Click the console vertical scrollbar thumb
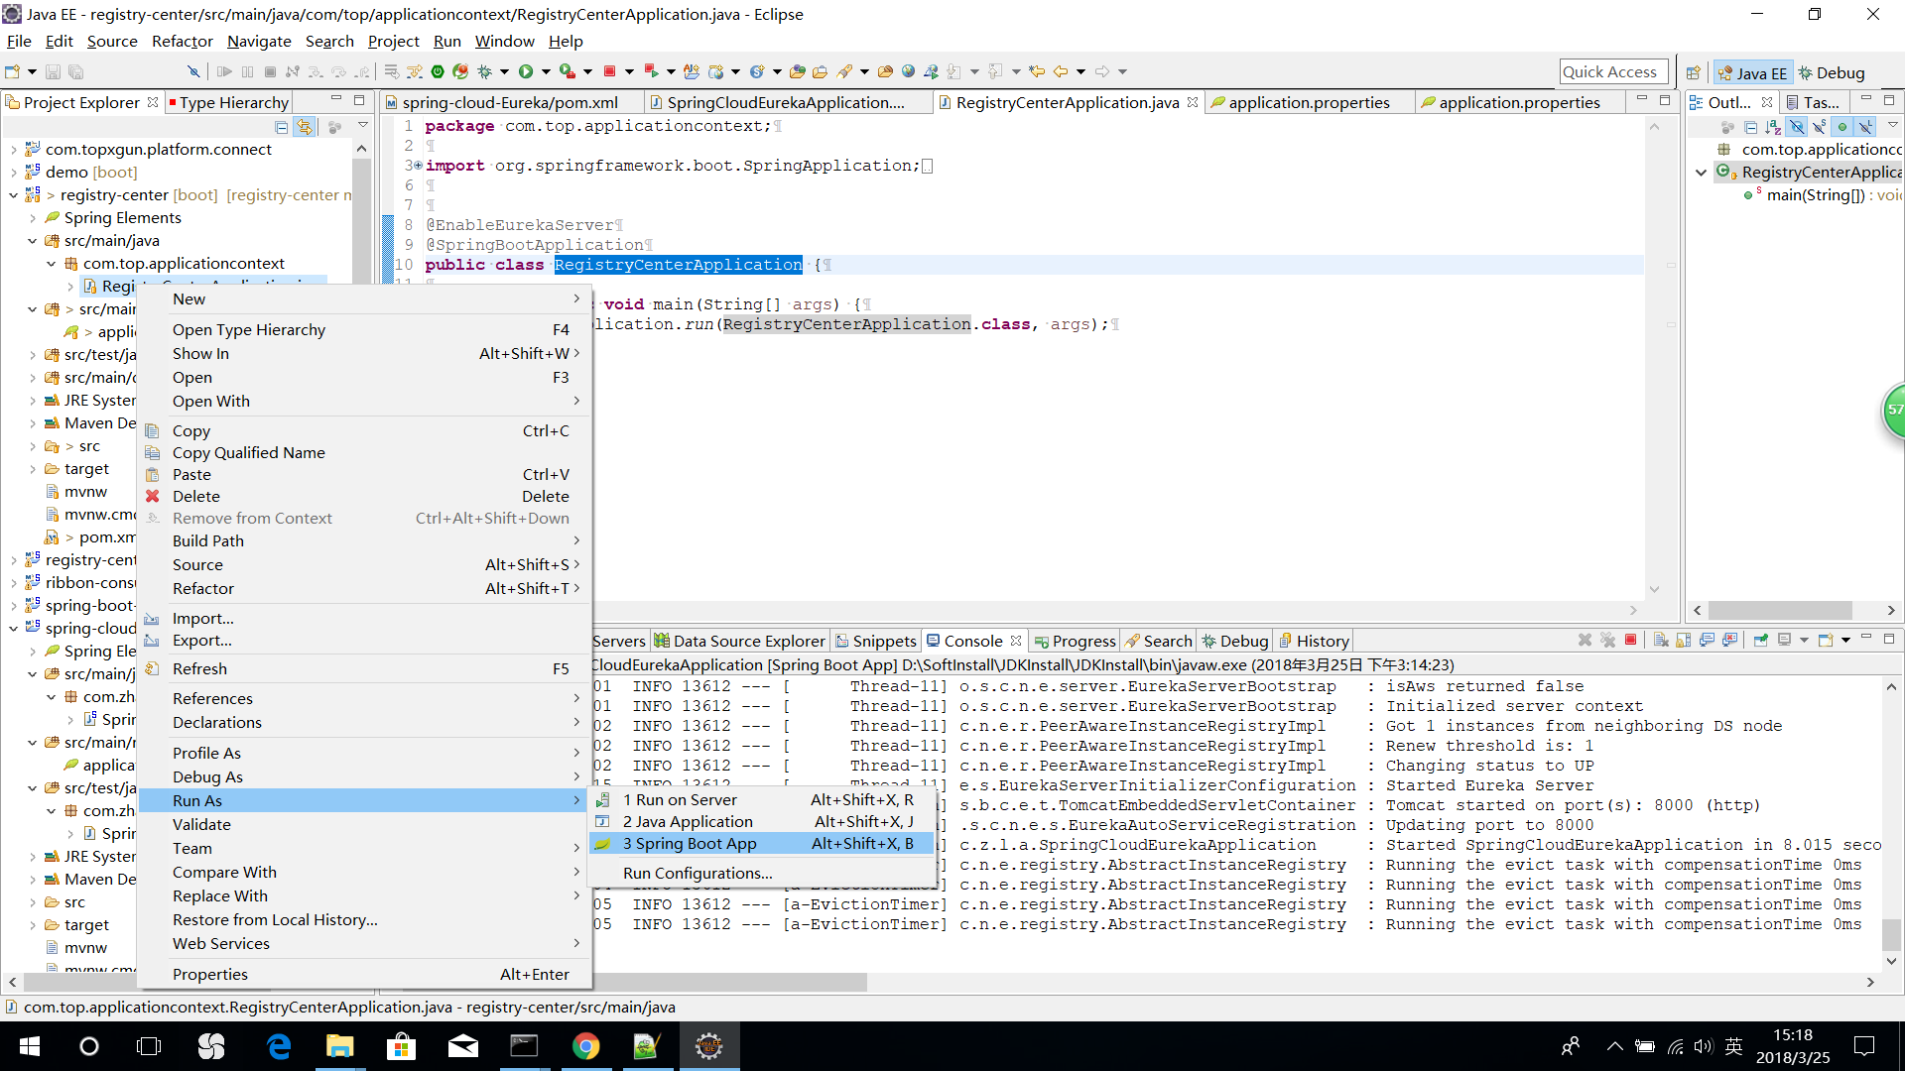Image resolution: width=1905 pixels, height=1071 pixels. [1892, 934]
